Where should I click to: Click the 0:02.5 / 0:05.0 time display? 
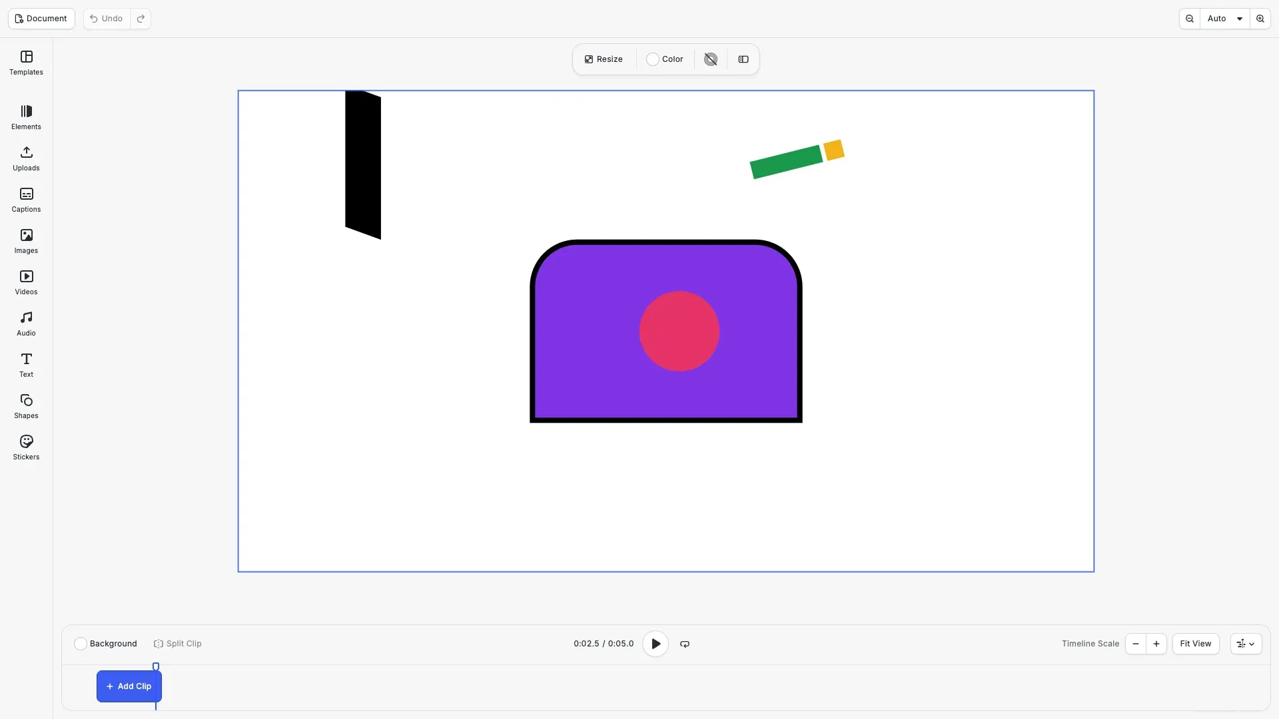(x=604, y=644)
